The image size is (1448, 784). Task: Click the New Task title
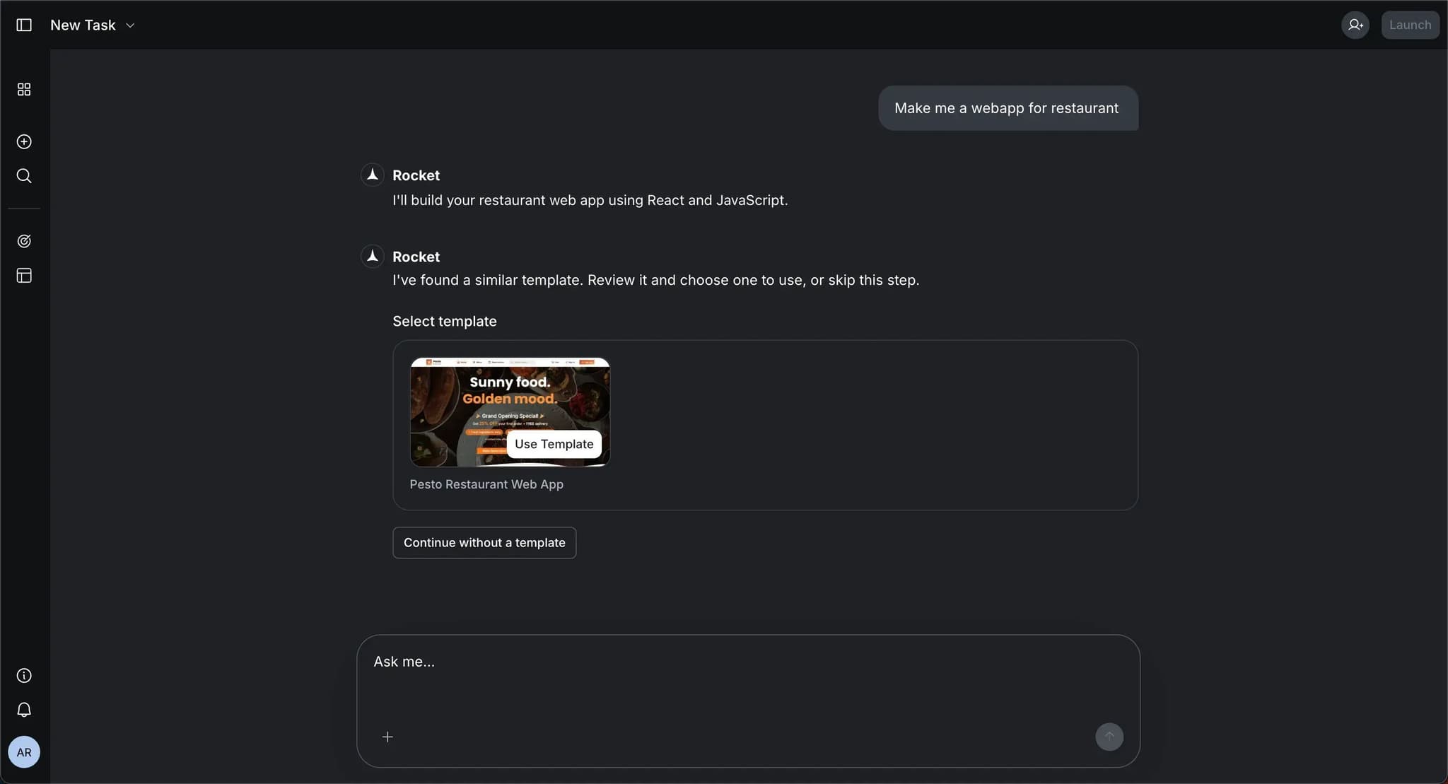(83, 25)
